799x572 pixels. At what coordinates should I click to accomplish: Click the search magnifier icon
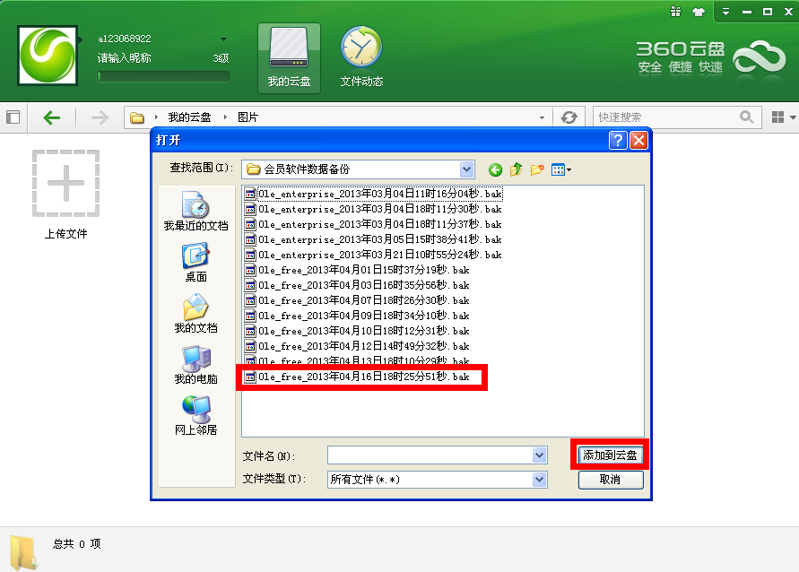pyautogui.click(x=746, y=117)
